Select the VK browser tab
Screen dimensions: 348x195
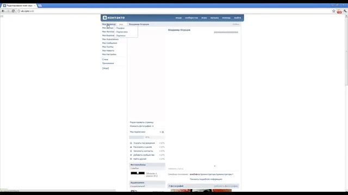pos(20,5)
